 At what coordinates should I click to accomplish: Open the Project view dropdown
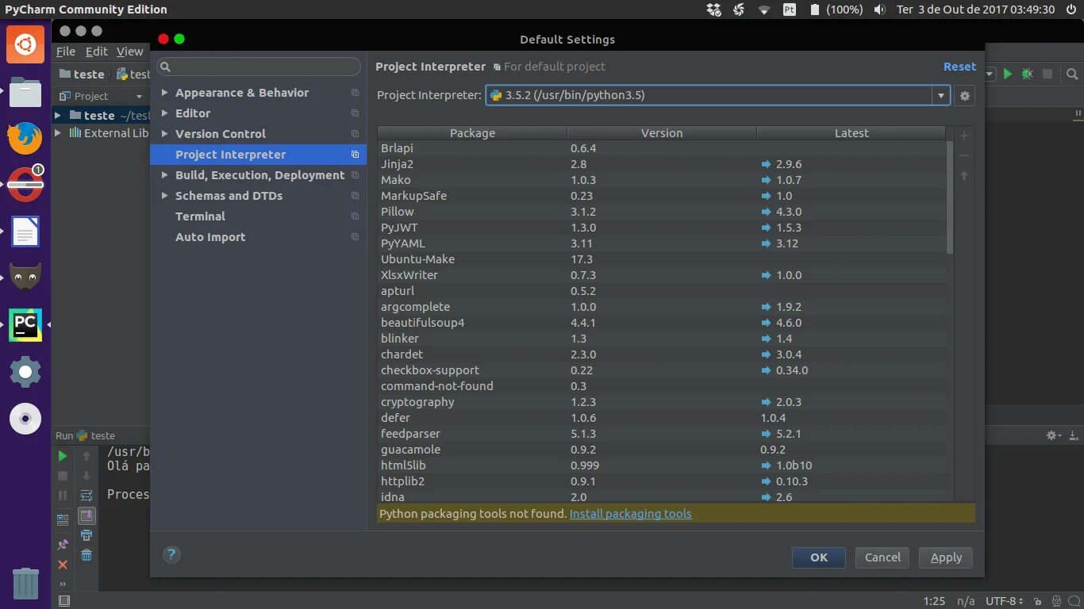[139, 97]
